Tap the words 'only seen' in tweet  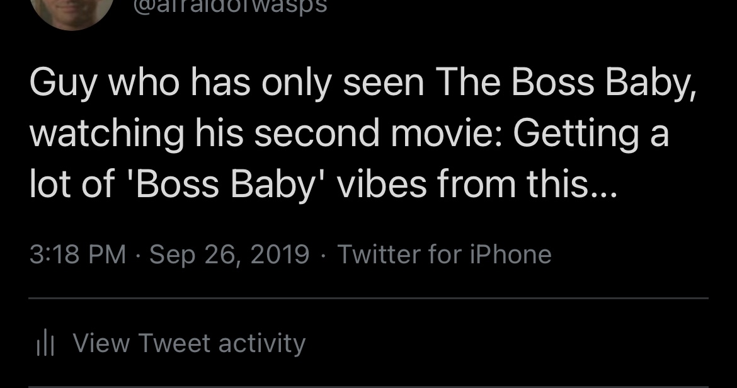tap(343, 84)
